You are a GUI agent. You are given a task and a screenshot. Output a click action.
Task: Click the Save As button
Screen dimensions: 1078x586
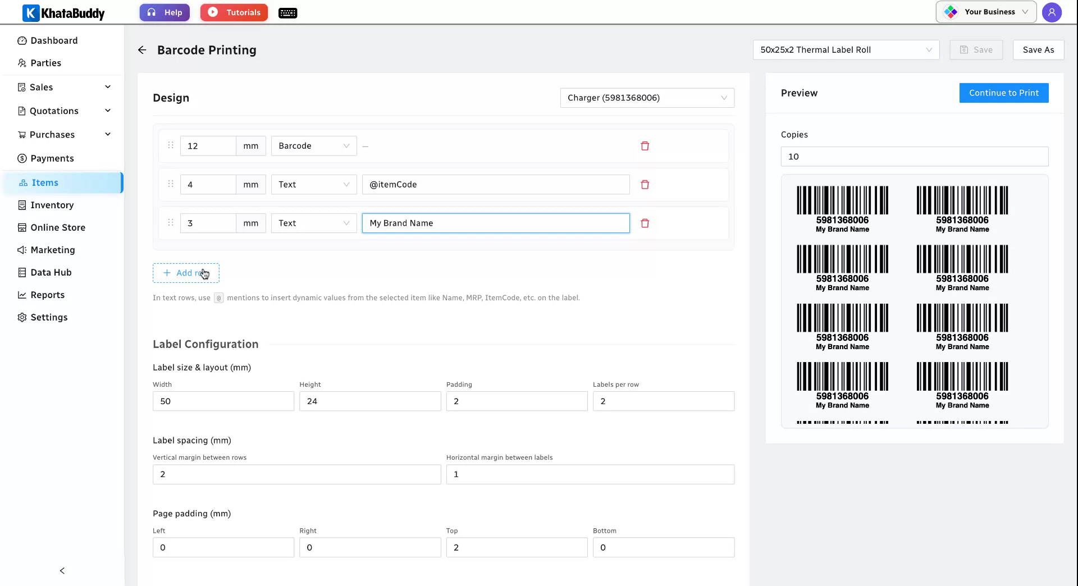(1038, 50)
